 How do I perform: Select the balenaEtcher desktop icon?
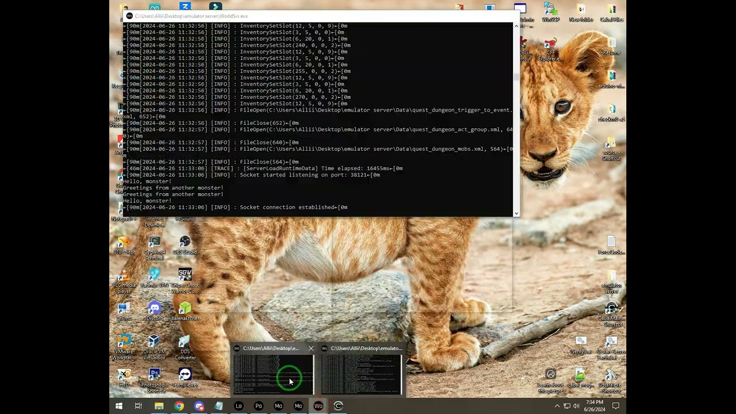tap(185, 311)
